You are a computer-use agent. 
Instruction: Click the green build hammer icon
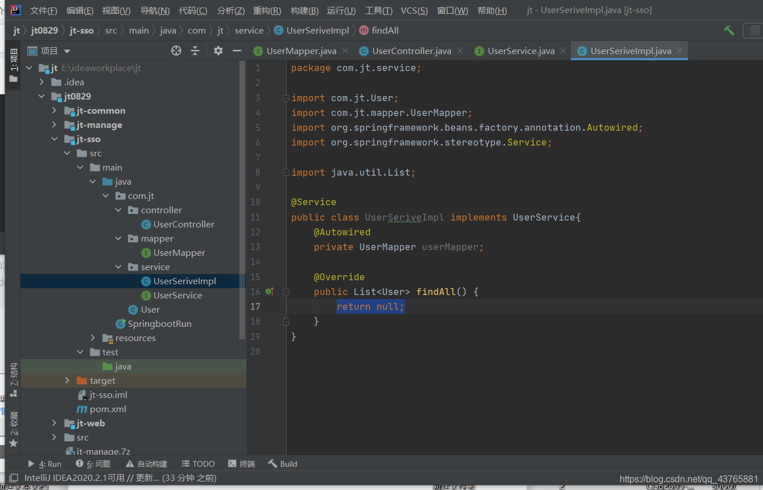pyautogui.click(x=729, y=30)
